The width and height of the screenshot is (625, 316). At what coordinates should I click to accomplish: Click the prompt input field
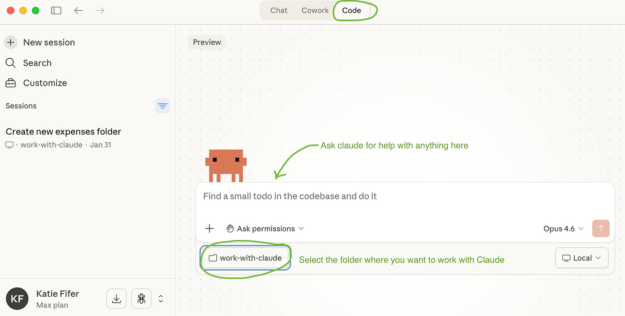(405, 196)
